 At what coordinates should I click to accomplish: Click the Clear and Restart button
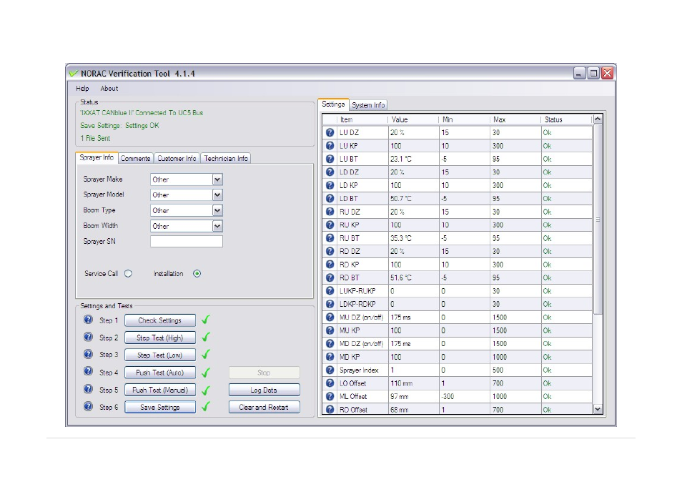tap(264, 408)
